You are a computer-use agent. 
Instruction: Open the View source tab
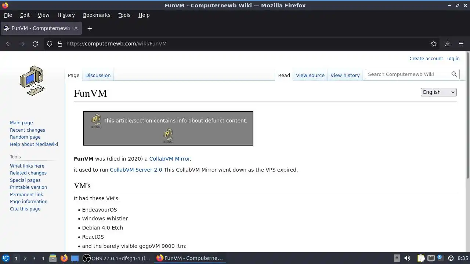(x=310, y=75)
